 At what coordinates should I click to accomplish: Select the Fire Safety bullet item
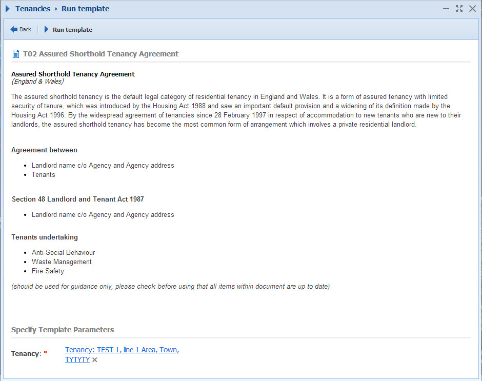click(x=48, y=271)
